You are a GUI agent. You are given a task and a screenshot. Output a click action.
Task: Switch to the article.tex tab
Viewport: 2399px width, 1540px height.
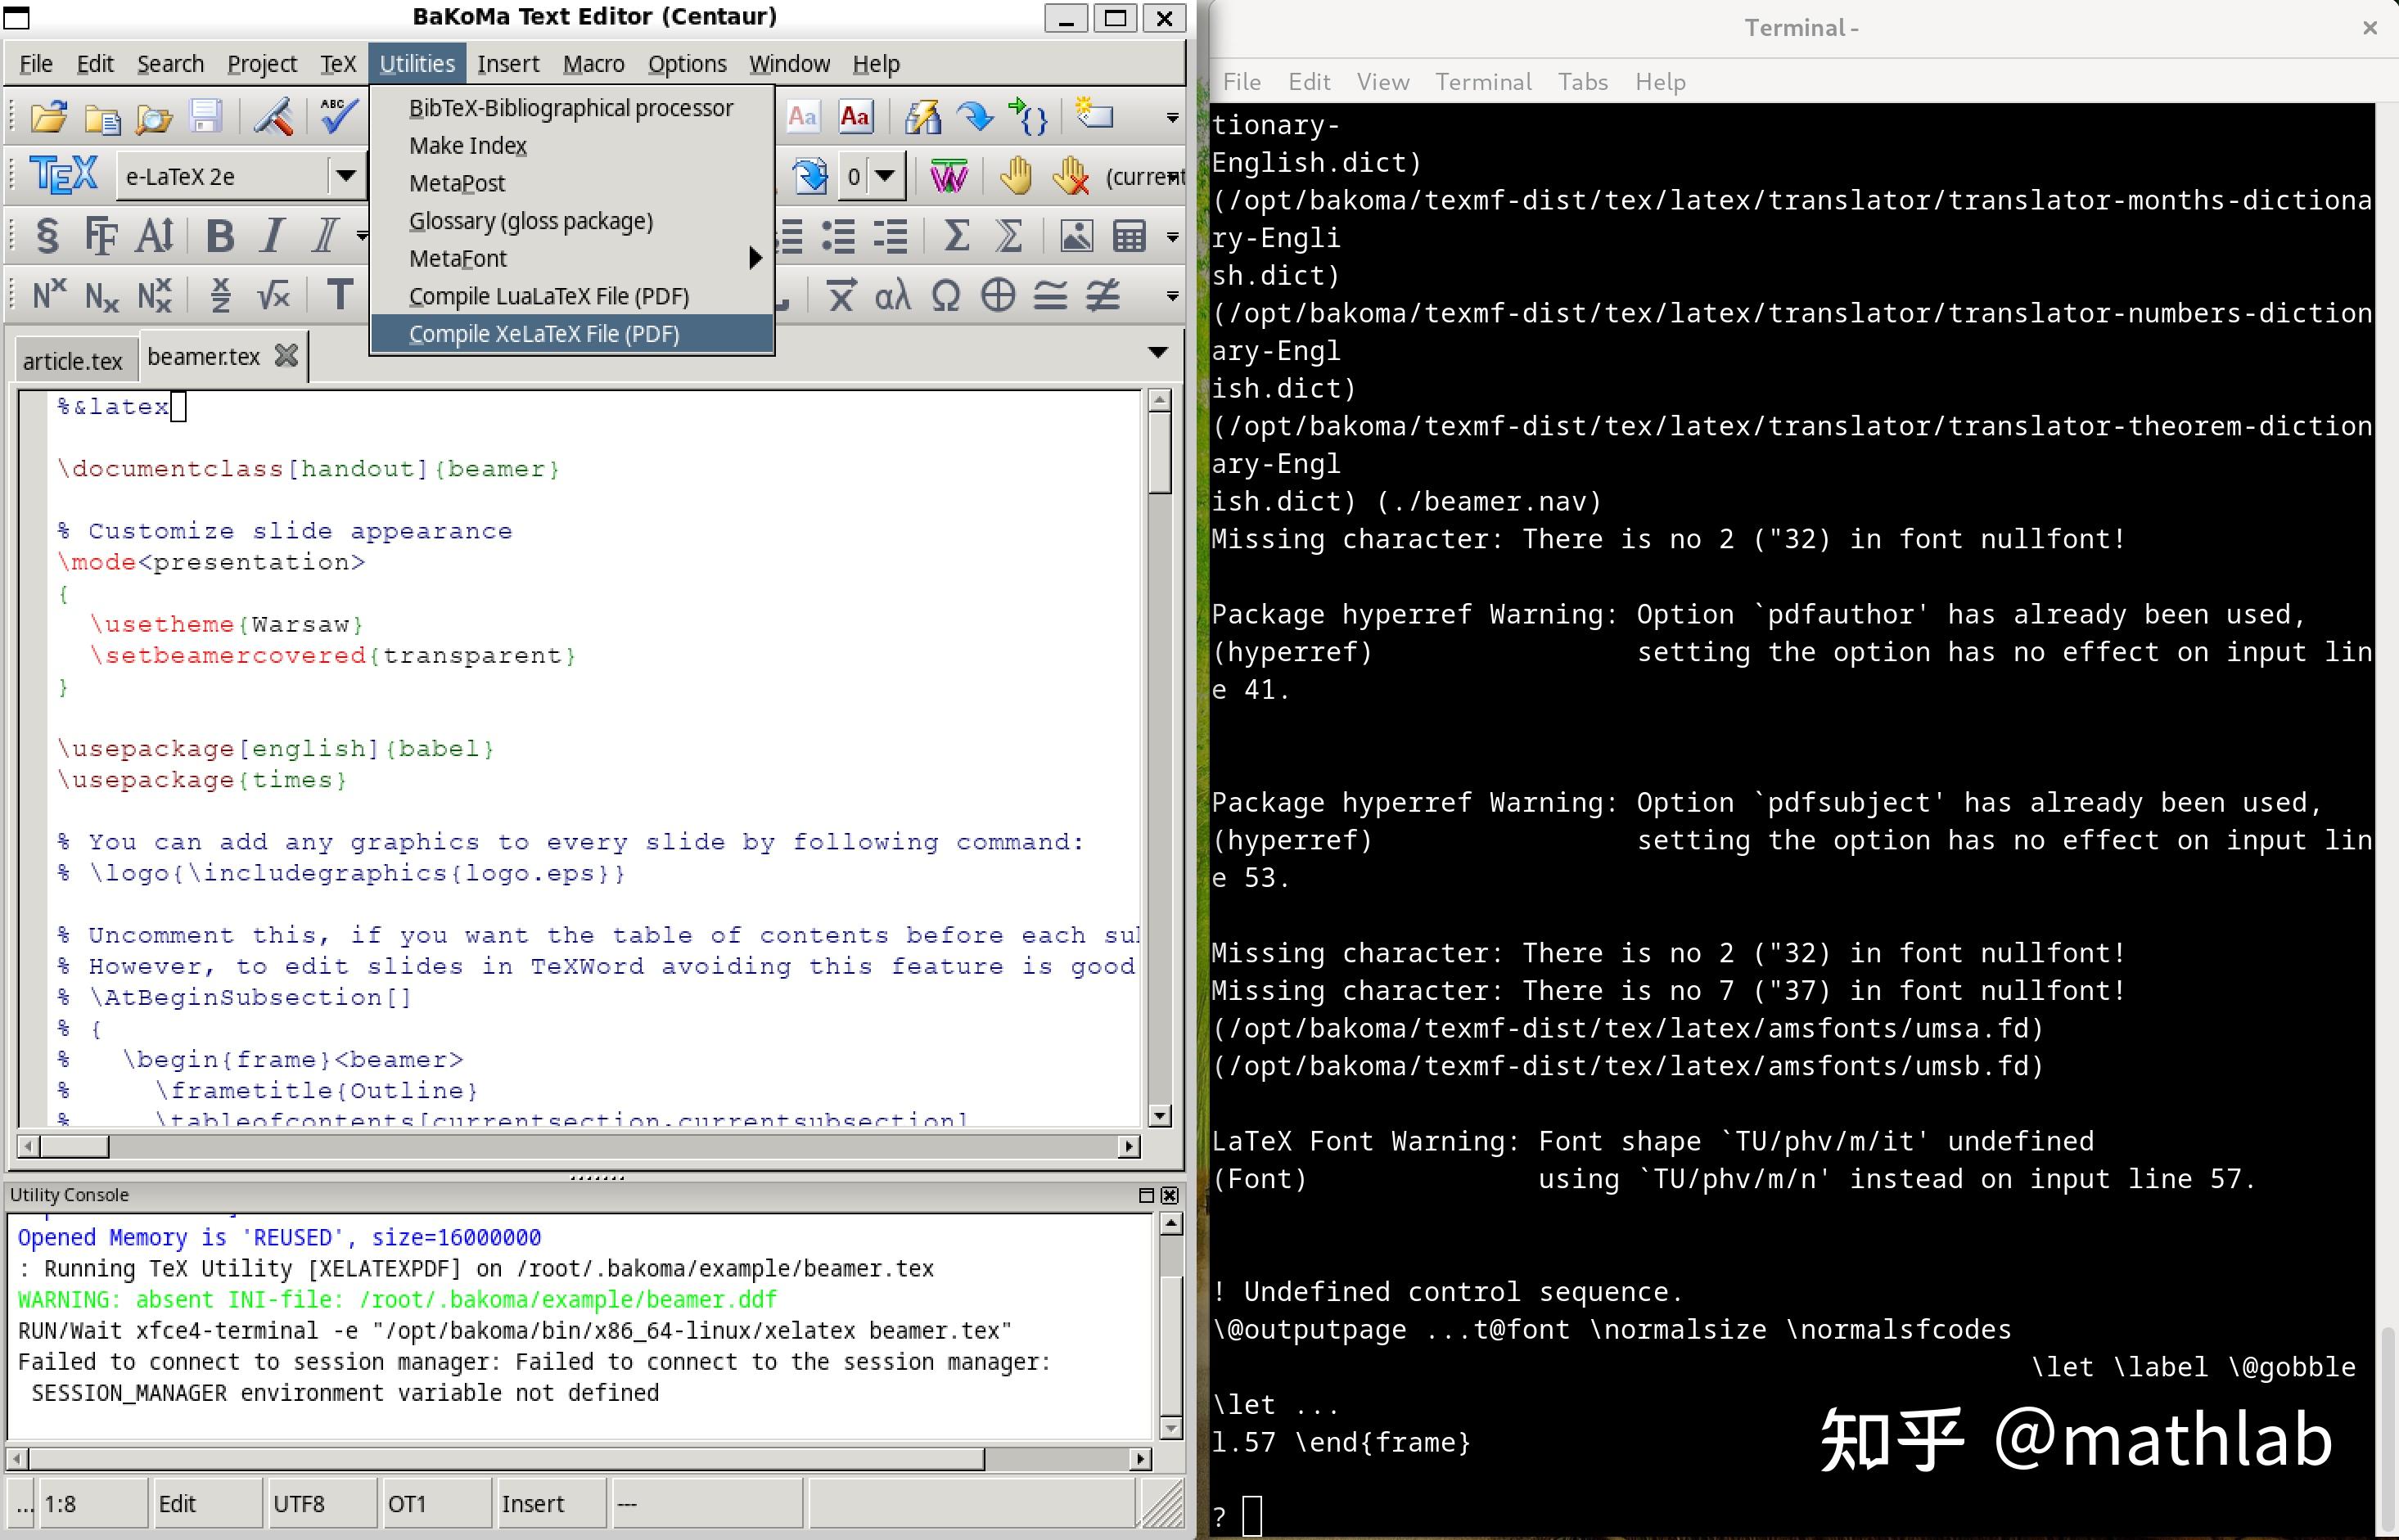[72, 361]
